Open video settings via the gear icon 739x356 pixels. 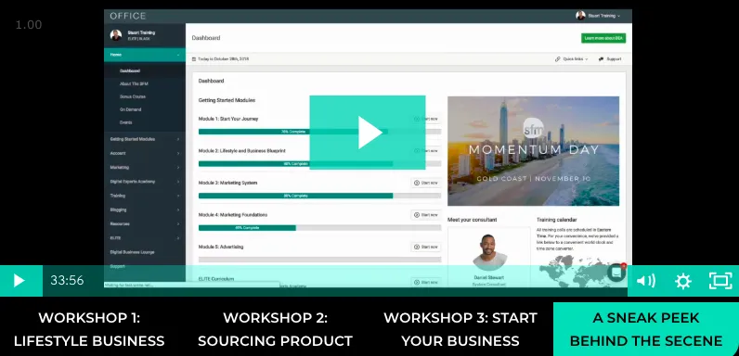683,281
